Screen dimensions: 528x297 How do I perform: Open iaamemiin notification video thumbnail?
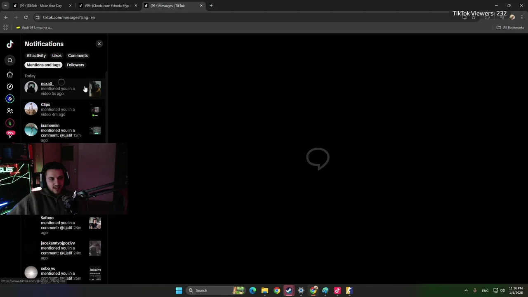point(95,130)
